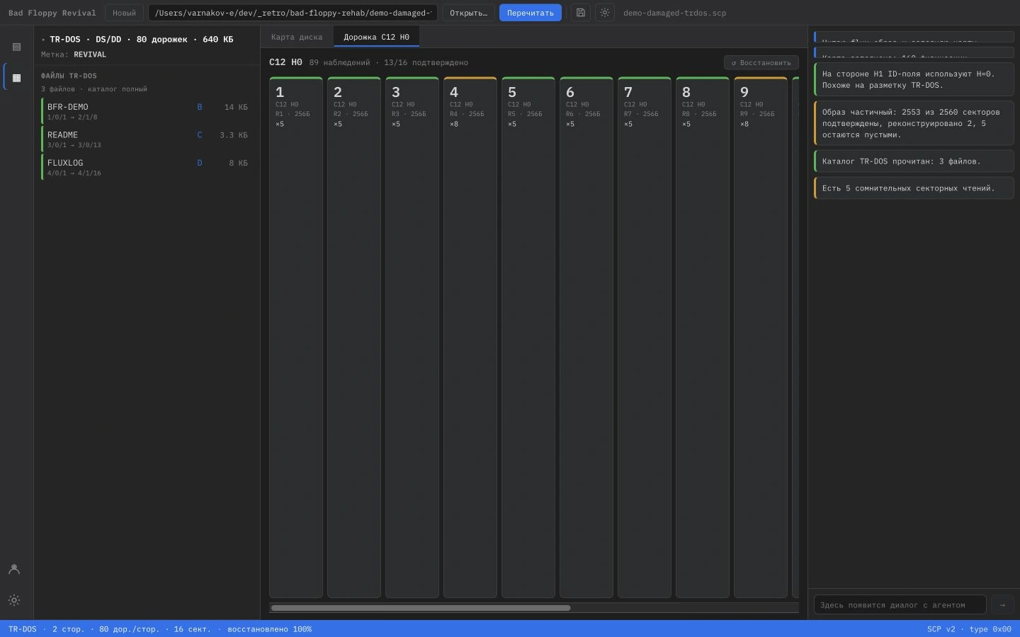Open settings gear icon at sidebar bottom
The width and height of the screenshot is (1020, 637).
click(x=13, y=600)
